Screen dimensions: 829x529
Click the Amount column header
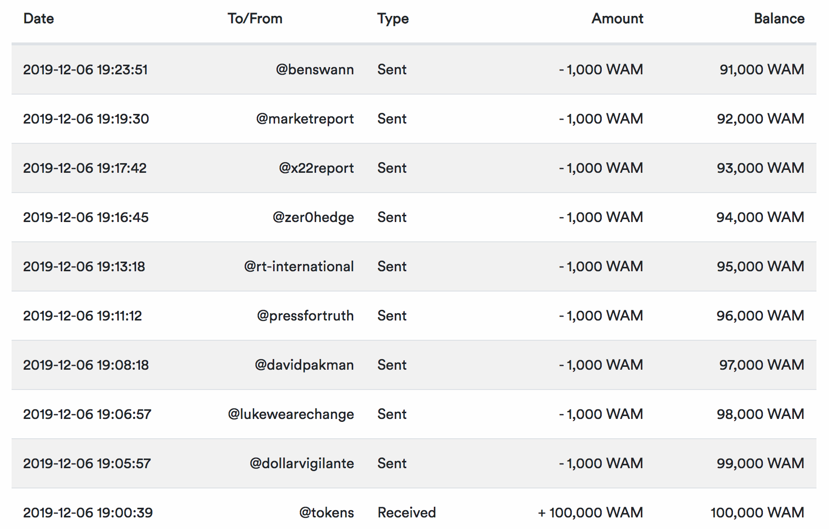tap(617, 19)
